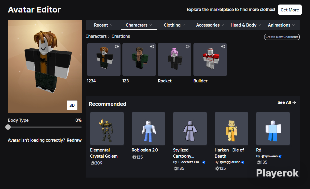Click the Redraw link

click(74, 140)
